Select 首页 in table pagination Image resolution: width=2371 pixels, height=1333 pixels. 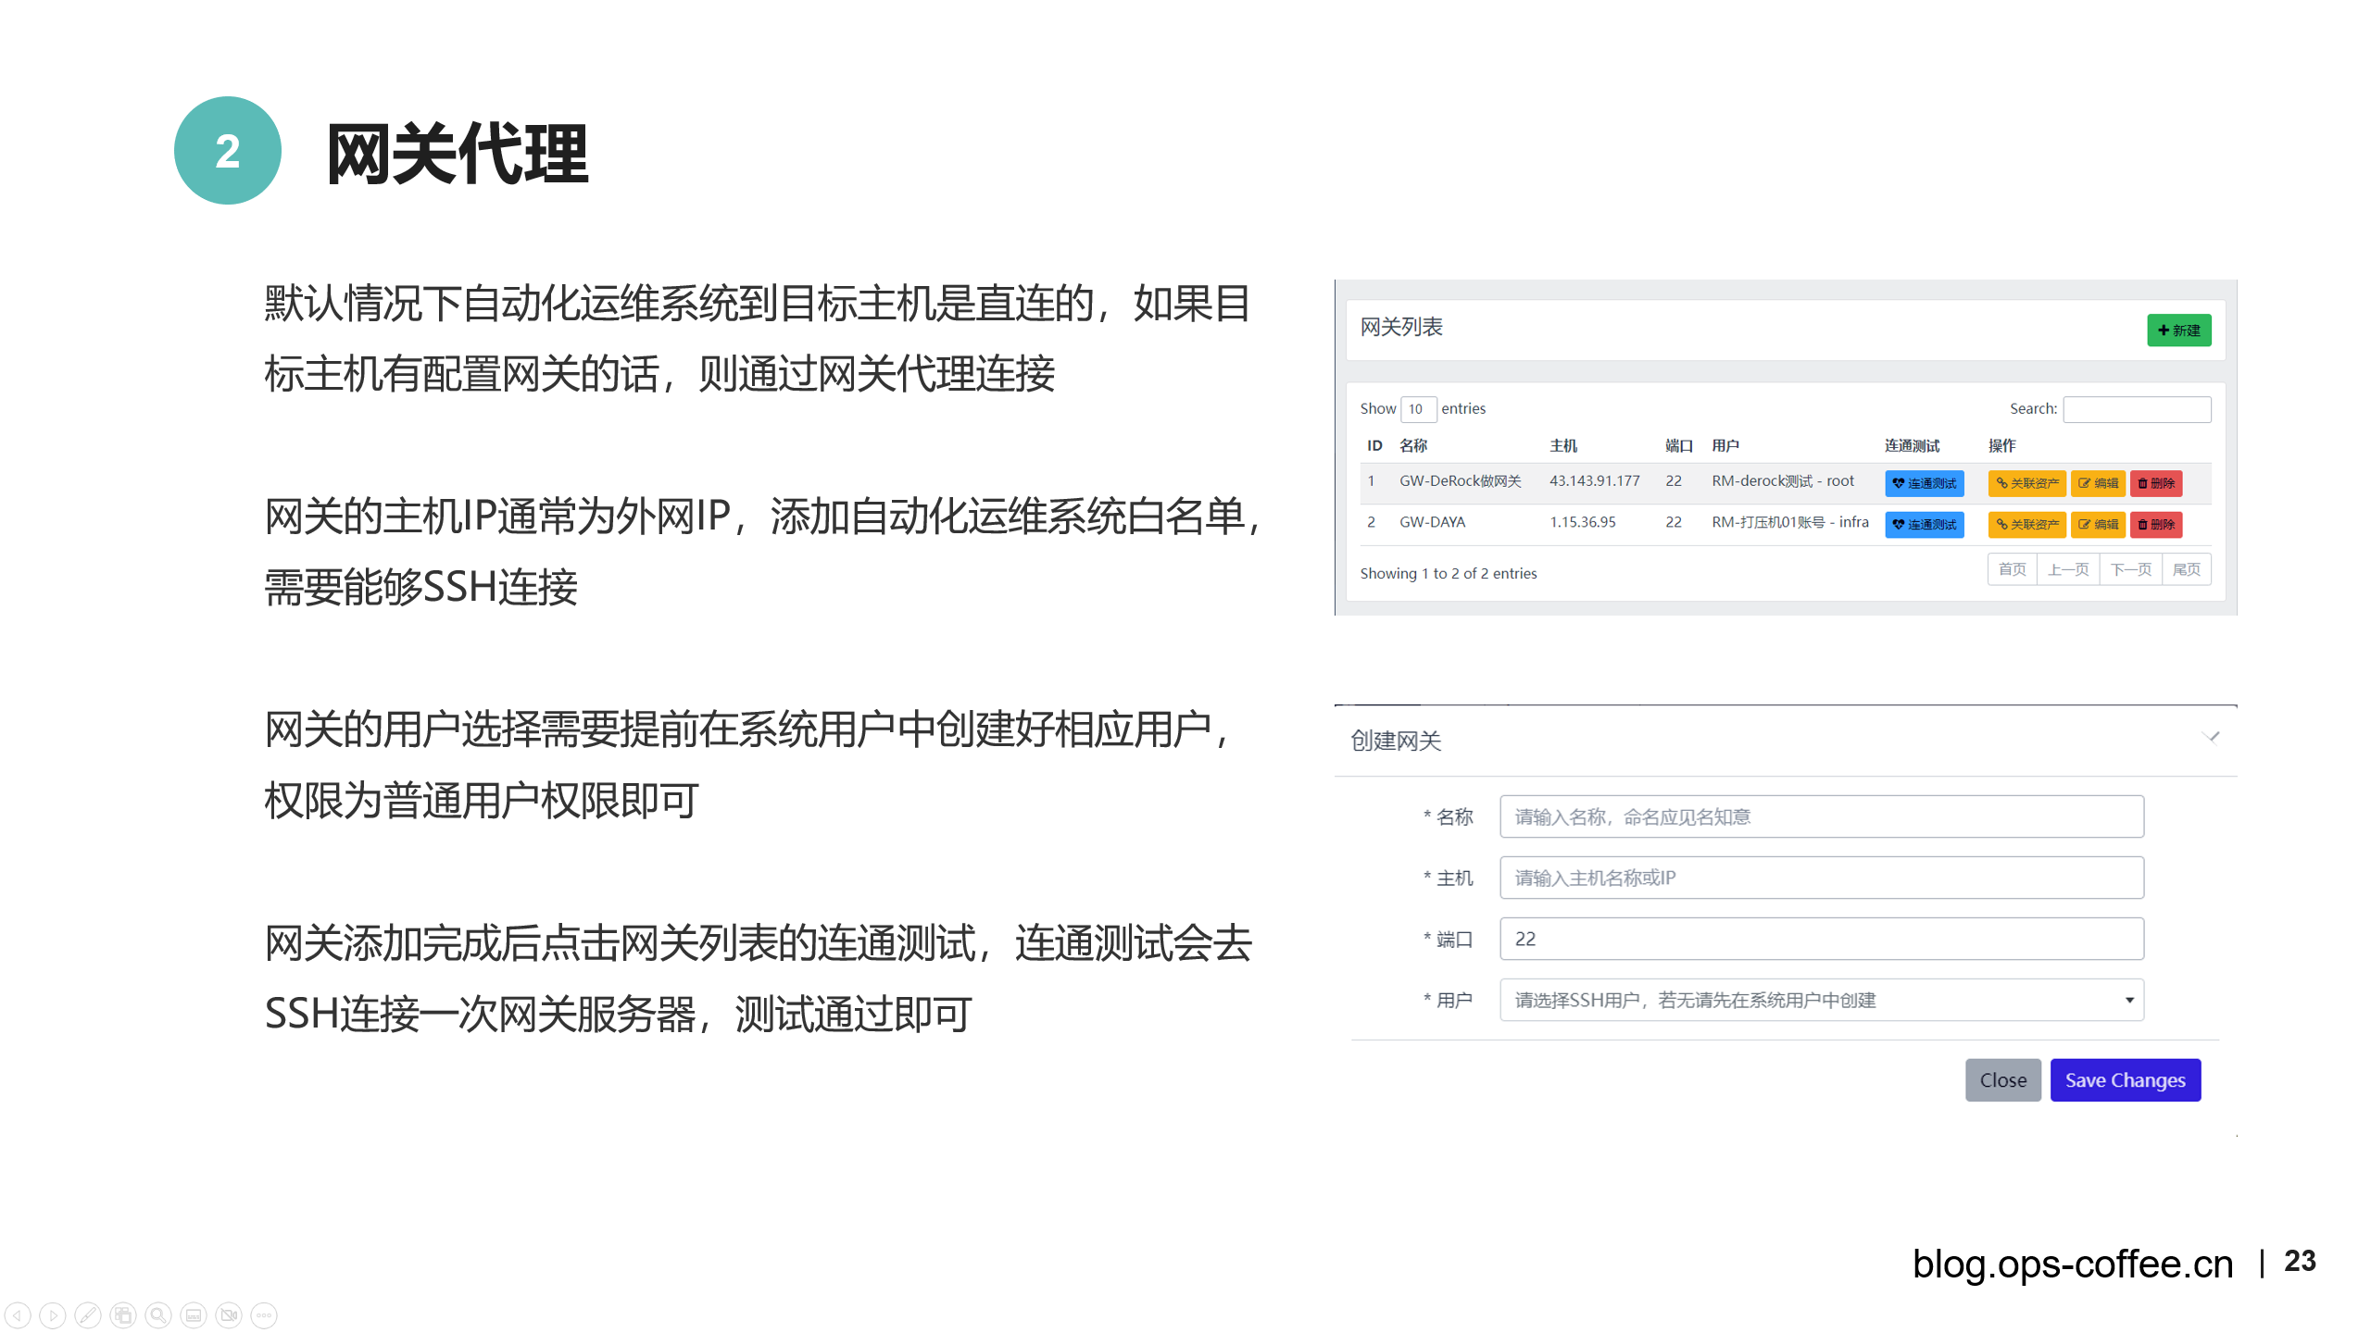coord(2012,569)
